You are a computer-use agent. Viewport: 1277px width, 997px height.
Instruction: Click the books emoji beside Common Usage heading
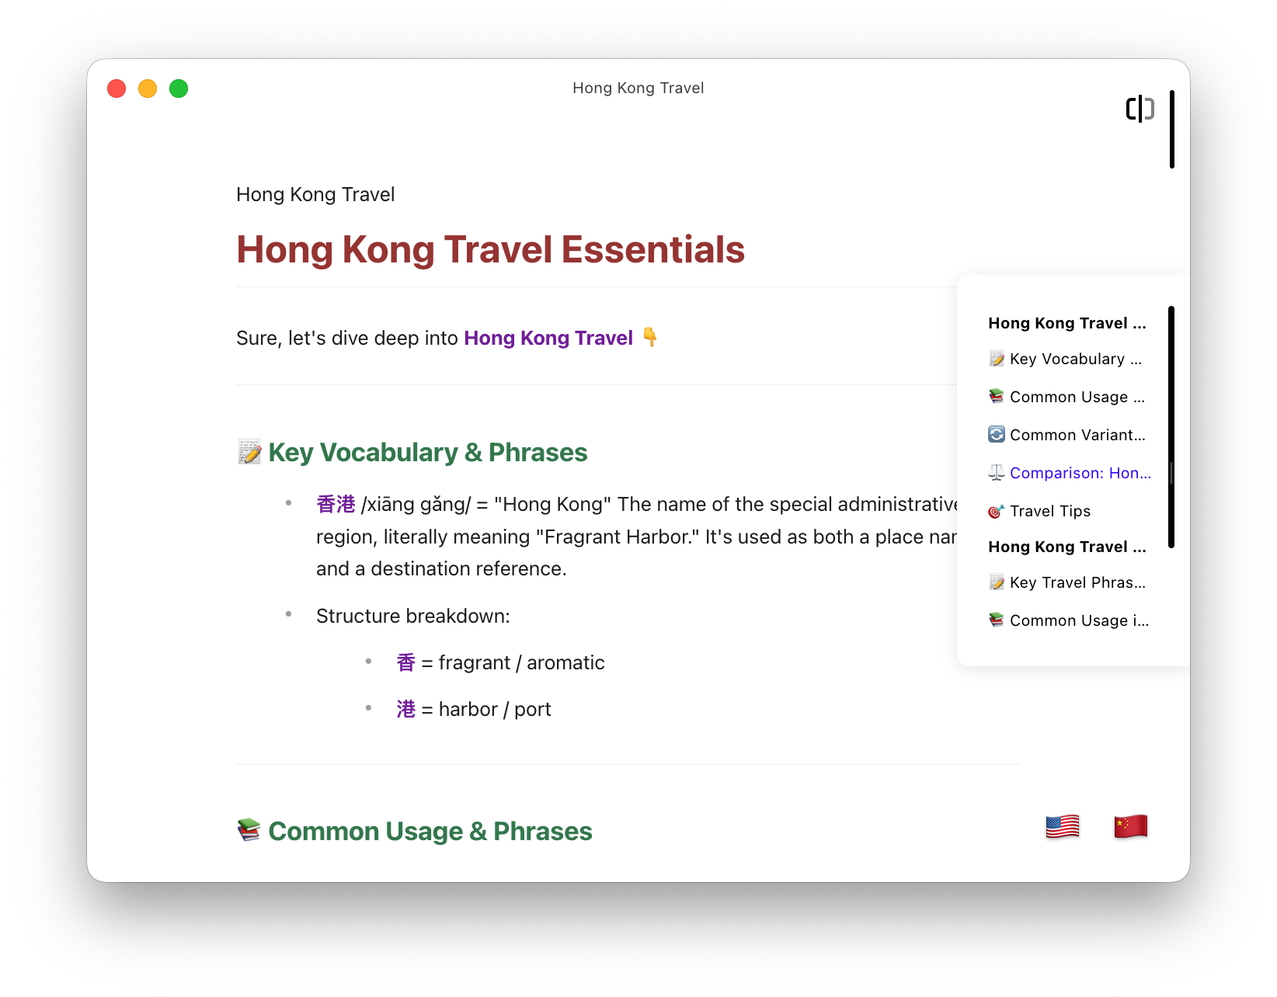point(249,830)
